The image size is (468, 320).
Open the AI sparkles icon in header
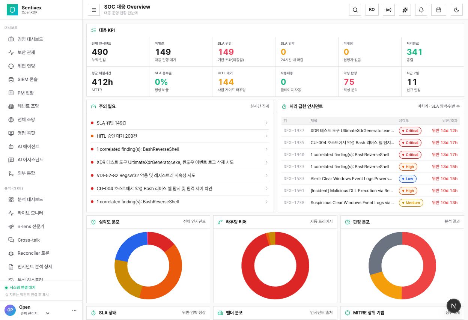pos(405,10)
